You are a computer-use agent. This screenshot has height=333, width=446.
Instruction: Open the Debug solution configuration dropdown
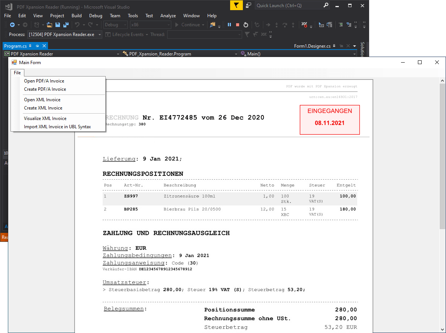coord(115,24)
